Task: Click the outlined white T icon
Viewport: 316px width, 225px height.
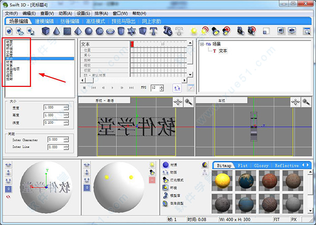Action: click(179, 31)
